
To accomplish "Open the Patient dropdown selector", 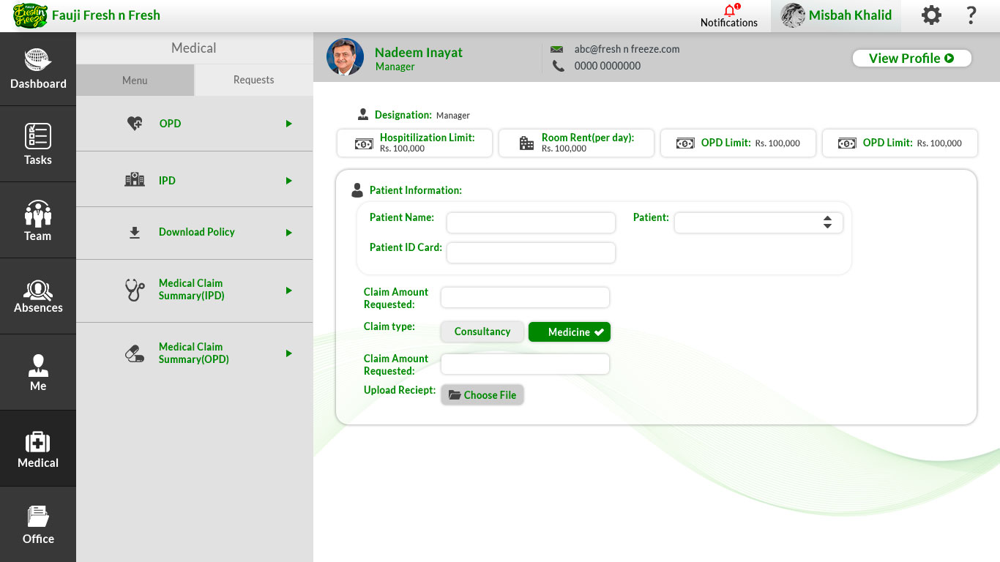I will [x=758, y=222].
